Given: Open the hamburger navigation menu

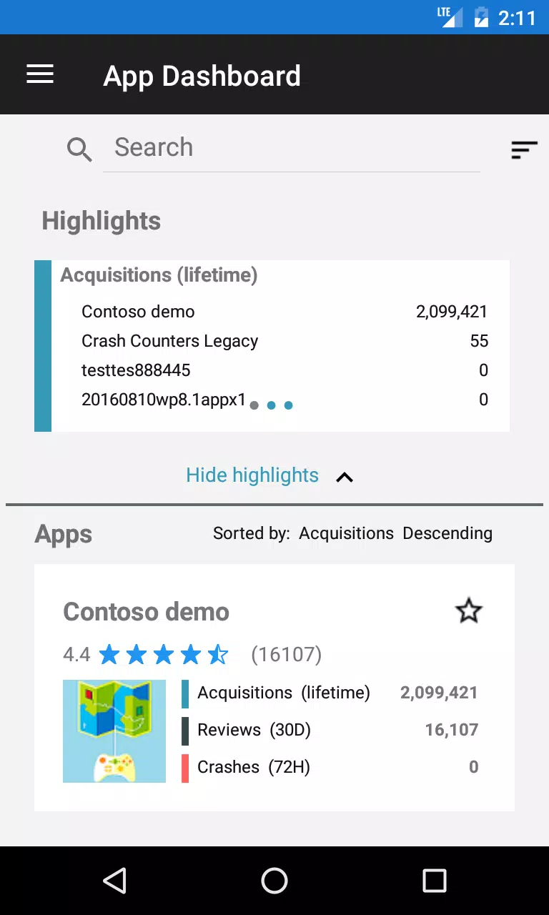Looking at the screenshot, I should [x=40, y=74].
